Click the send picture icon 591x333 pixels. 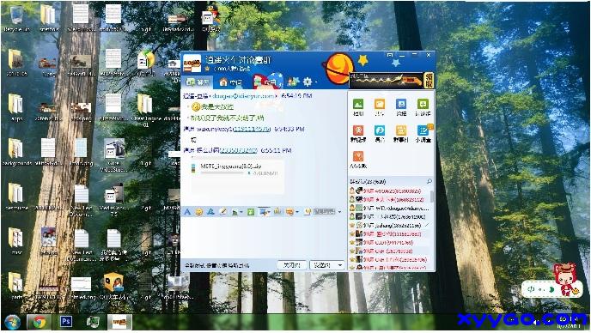(x=235, y=212)
